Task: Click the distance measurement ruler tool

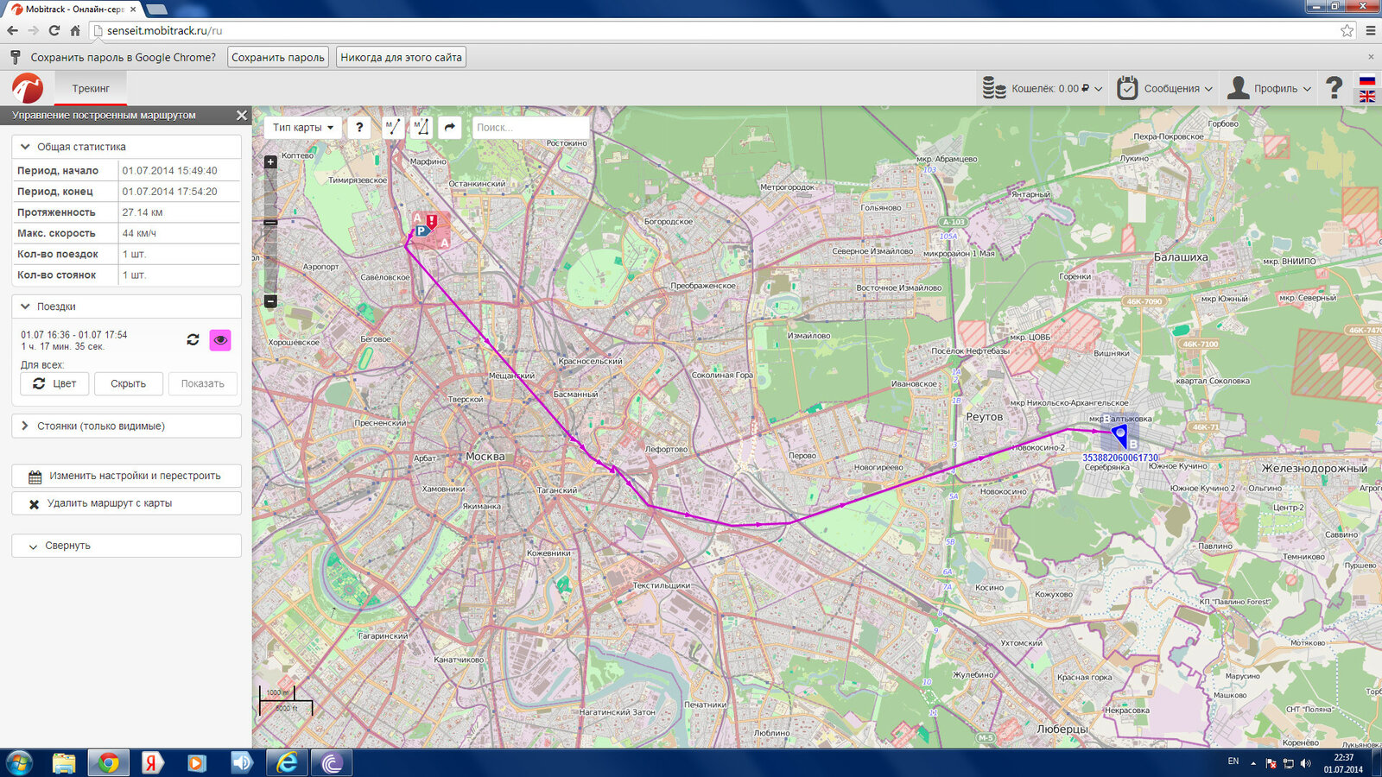Action: [393, 128]
